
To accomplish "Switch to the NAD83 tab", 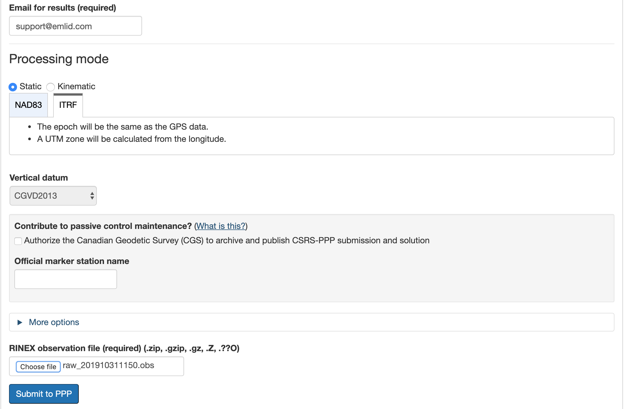I will pyautogui.click(x=28, y=105).
